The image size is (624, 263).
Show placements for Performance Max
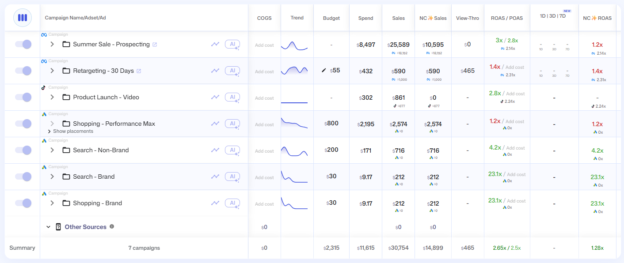click(70, 131)
